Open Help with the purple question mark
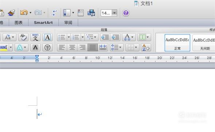 pos(126,13)
